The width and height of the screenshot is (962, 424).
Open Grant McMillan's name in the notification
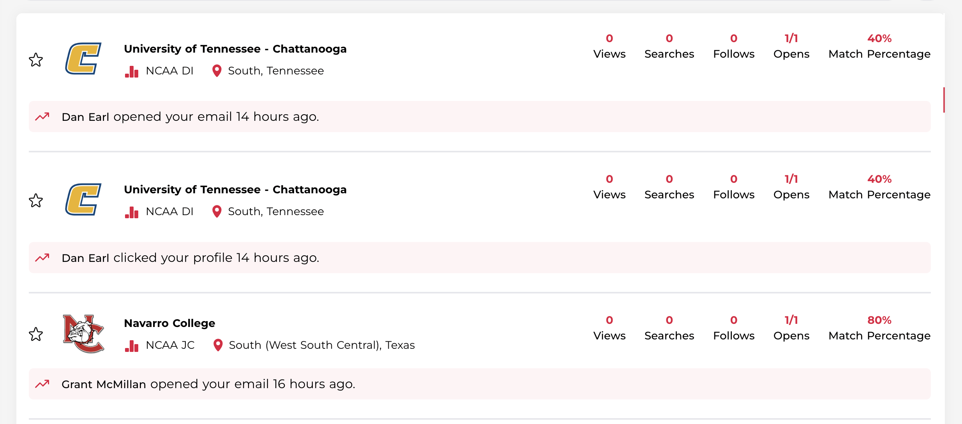click(x=104, y=384)
